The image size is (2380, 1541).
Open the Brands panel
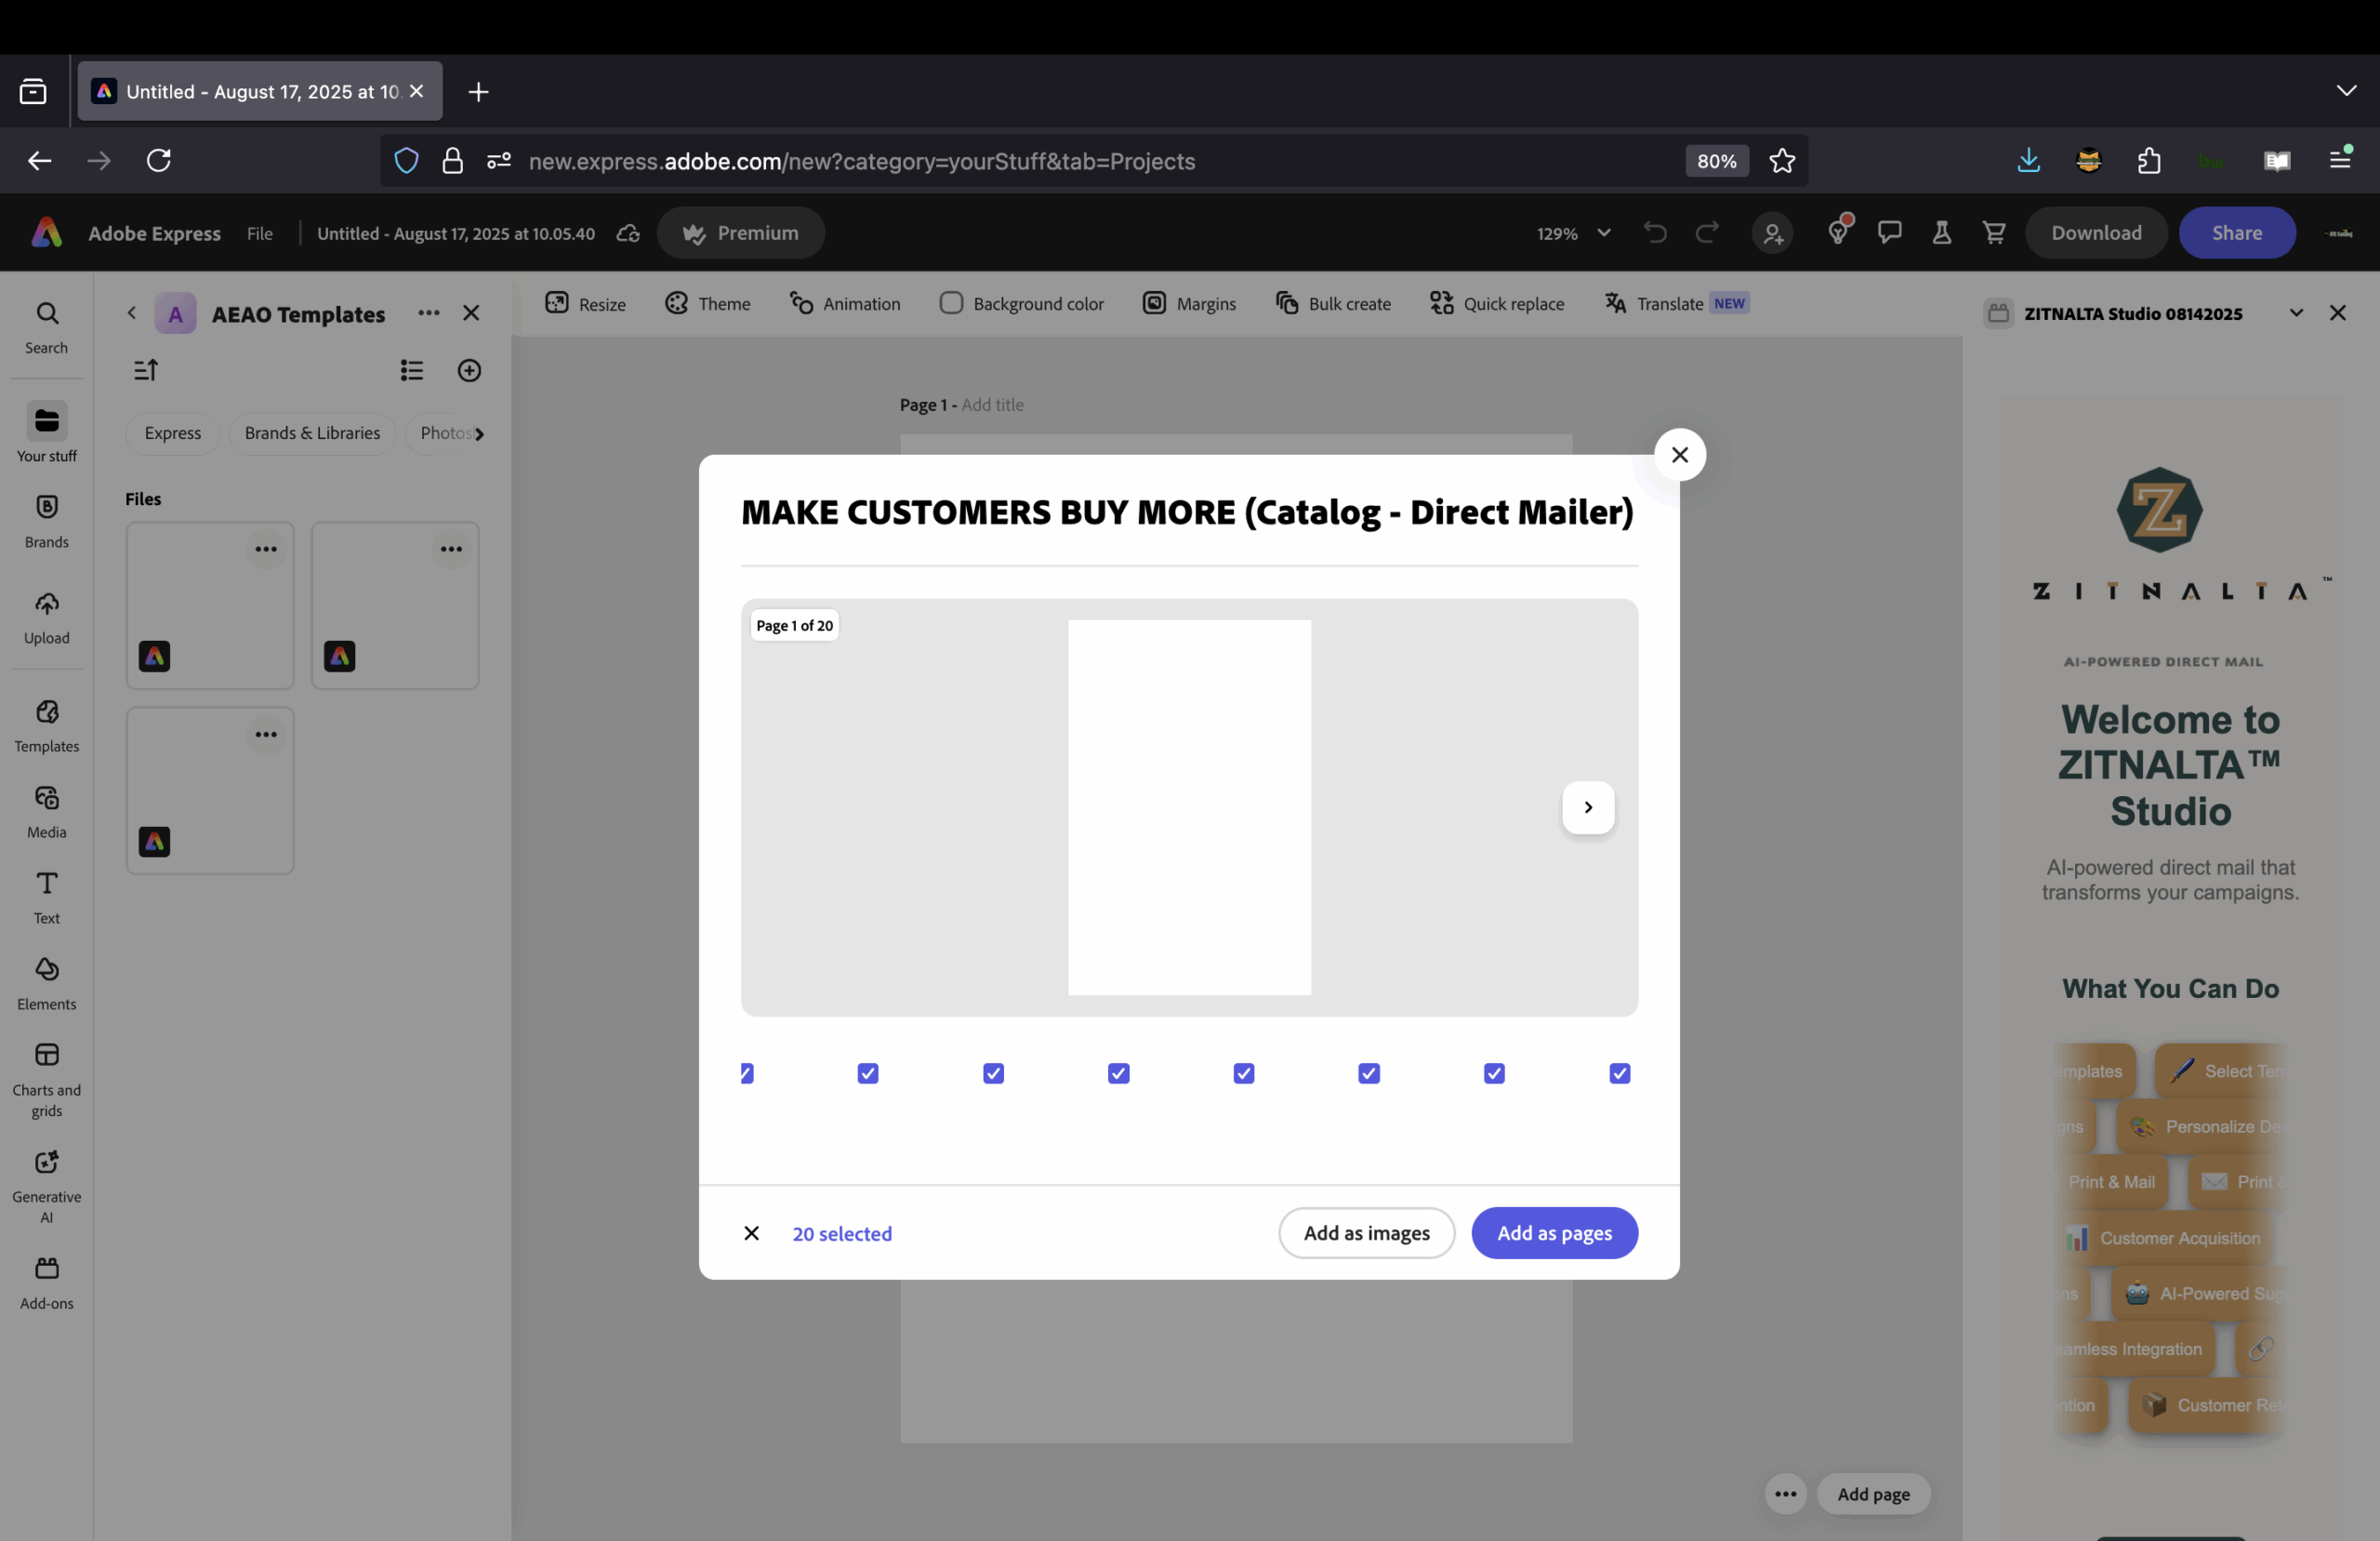click(46, 521)
